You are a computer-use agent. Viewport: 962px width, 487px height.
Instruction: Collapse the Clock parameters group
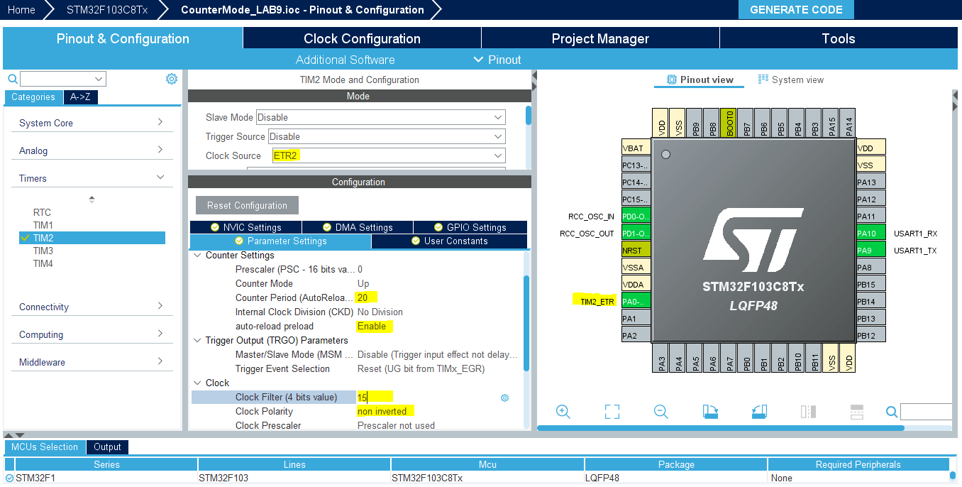tap(197, 383)
